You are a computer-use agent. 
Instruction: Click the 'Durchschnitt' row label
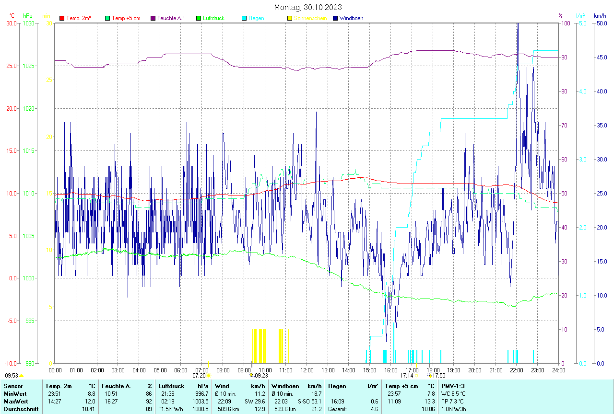pyautogui.click(x=21, y=409)
